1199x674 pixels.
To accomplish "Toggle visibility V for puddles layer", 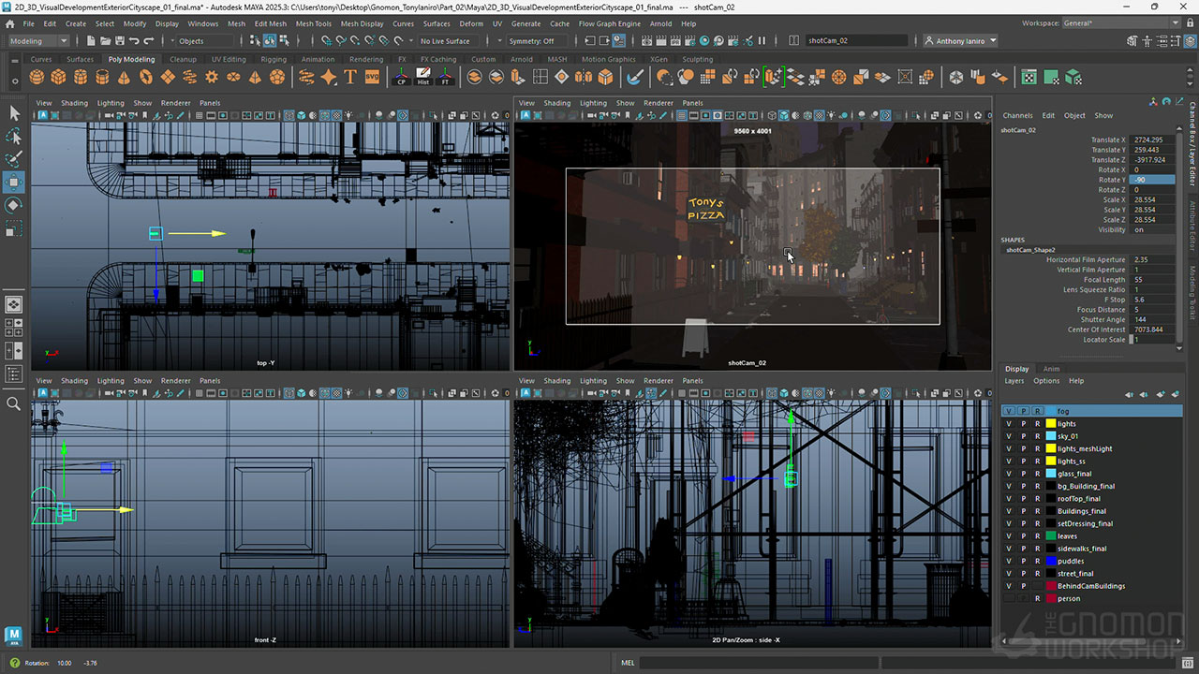I will click(x=1009, y=561).
